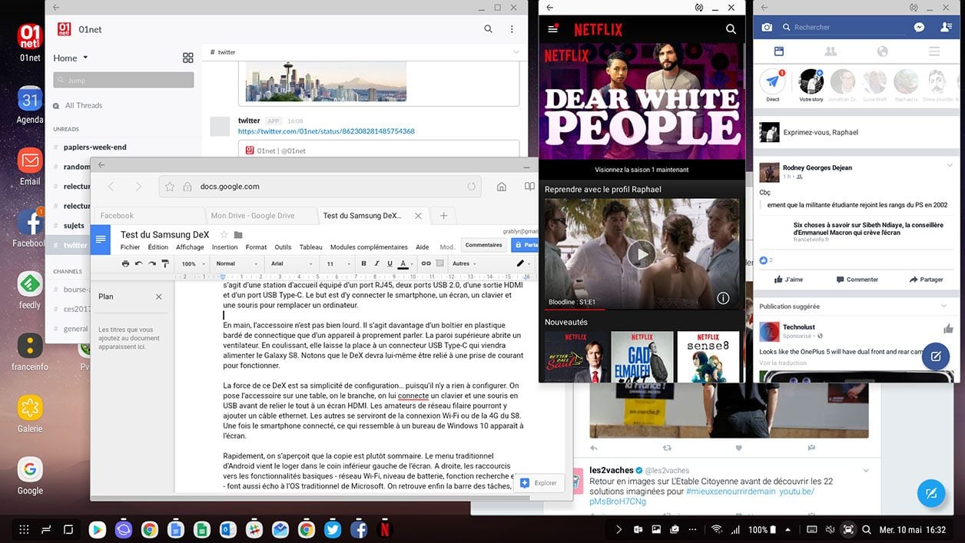Switch to Outlook in the taskbar
Viewport: 965px width, 543px height.
(227, 529)
